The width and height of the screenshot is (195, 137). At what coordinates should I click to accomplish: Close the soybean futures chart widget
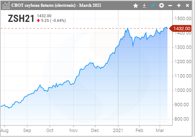pos(187,5)
